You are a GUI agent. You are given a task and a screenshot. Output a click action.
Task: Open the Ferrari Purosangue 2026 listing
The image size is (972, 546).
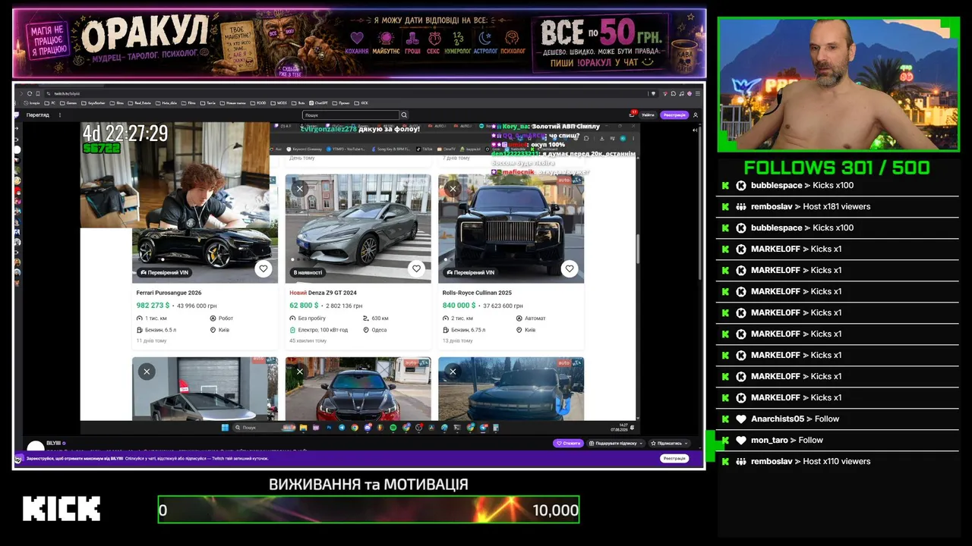pos(169,293)
